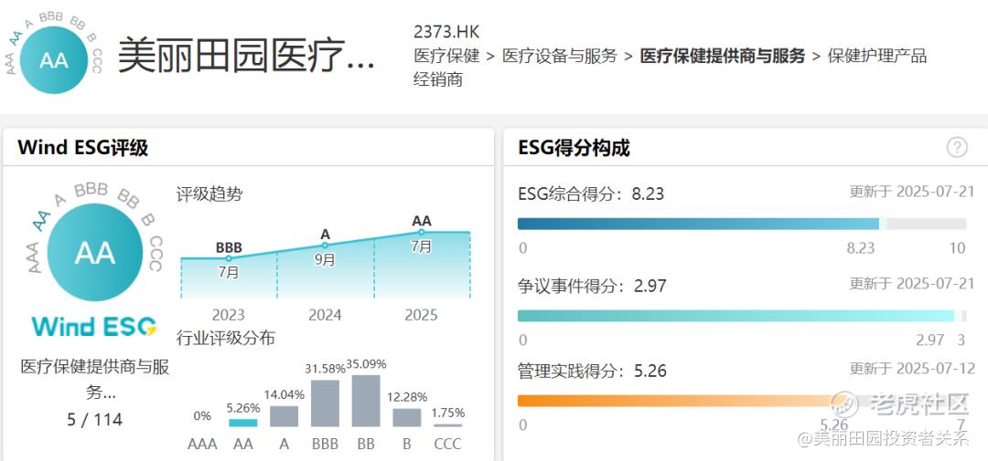Click the 争议事件得分 progress bar
988x461 pixels.
point(742,316)
